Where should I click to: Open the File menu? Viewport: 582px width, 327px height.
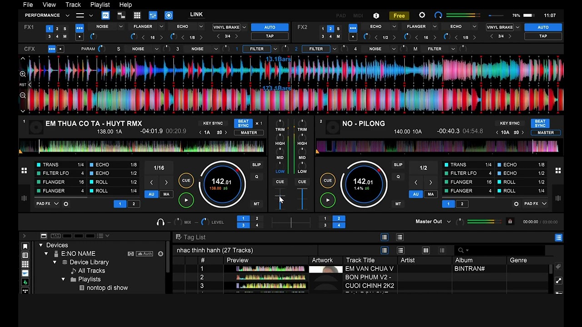click(28, 5)
